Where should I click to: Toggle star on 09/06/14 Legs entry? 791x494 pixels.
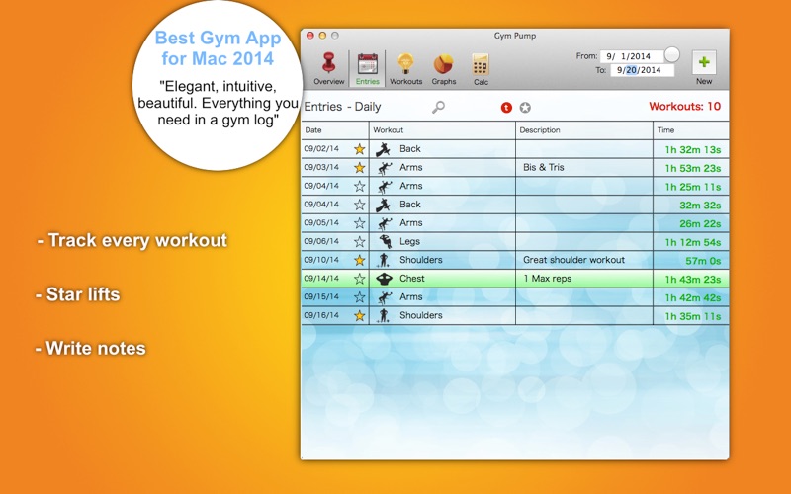[359, 241]
